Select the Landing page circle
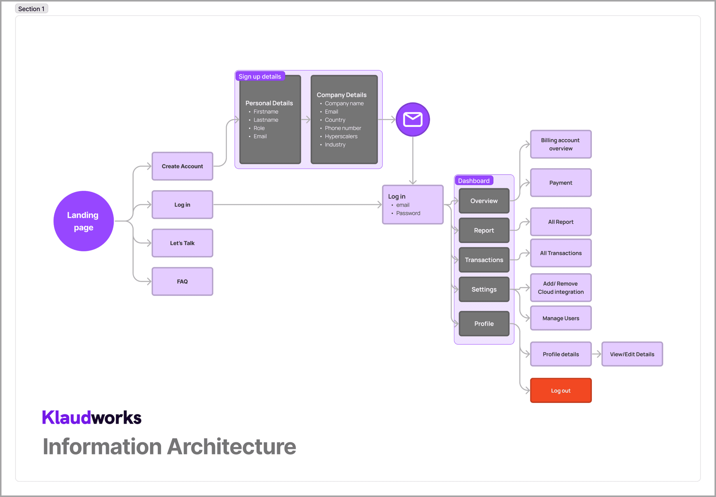The width and height of the screenshot is (716, 497). tap(84, 221)
